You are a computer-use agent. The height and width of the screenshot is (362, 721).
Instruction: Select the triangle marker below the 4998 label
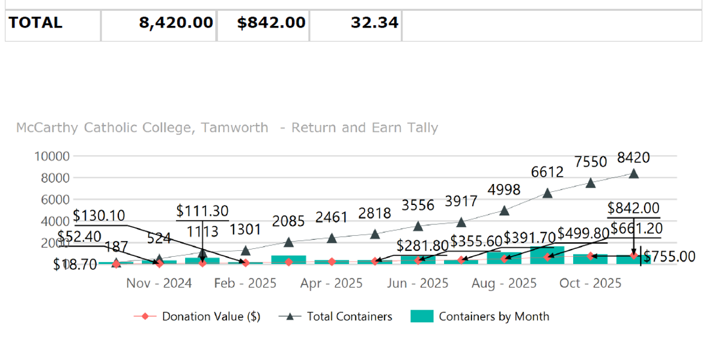504,210
